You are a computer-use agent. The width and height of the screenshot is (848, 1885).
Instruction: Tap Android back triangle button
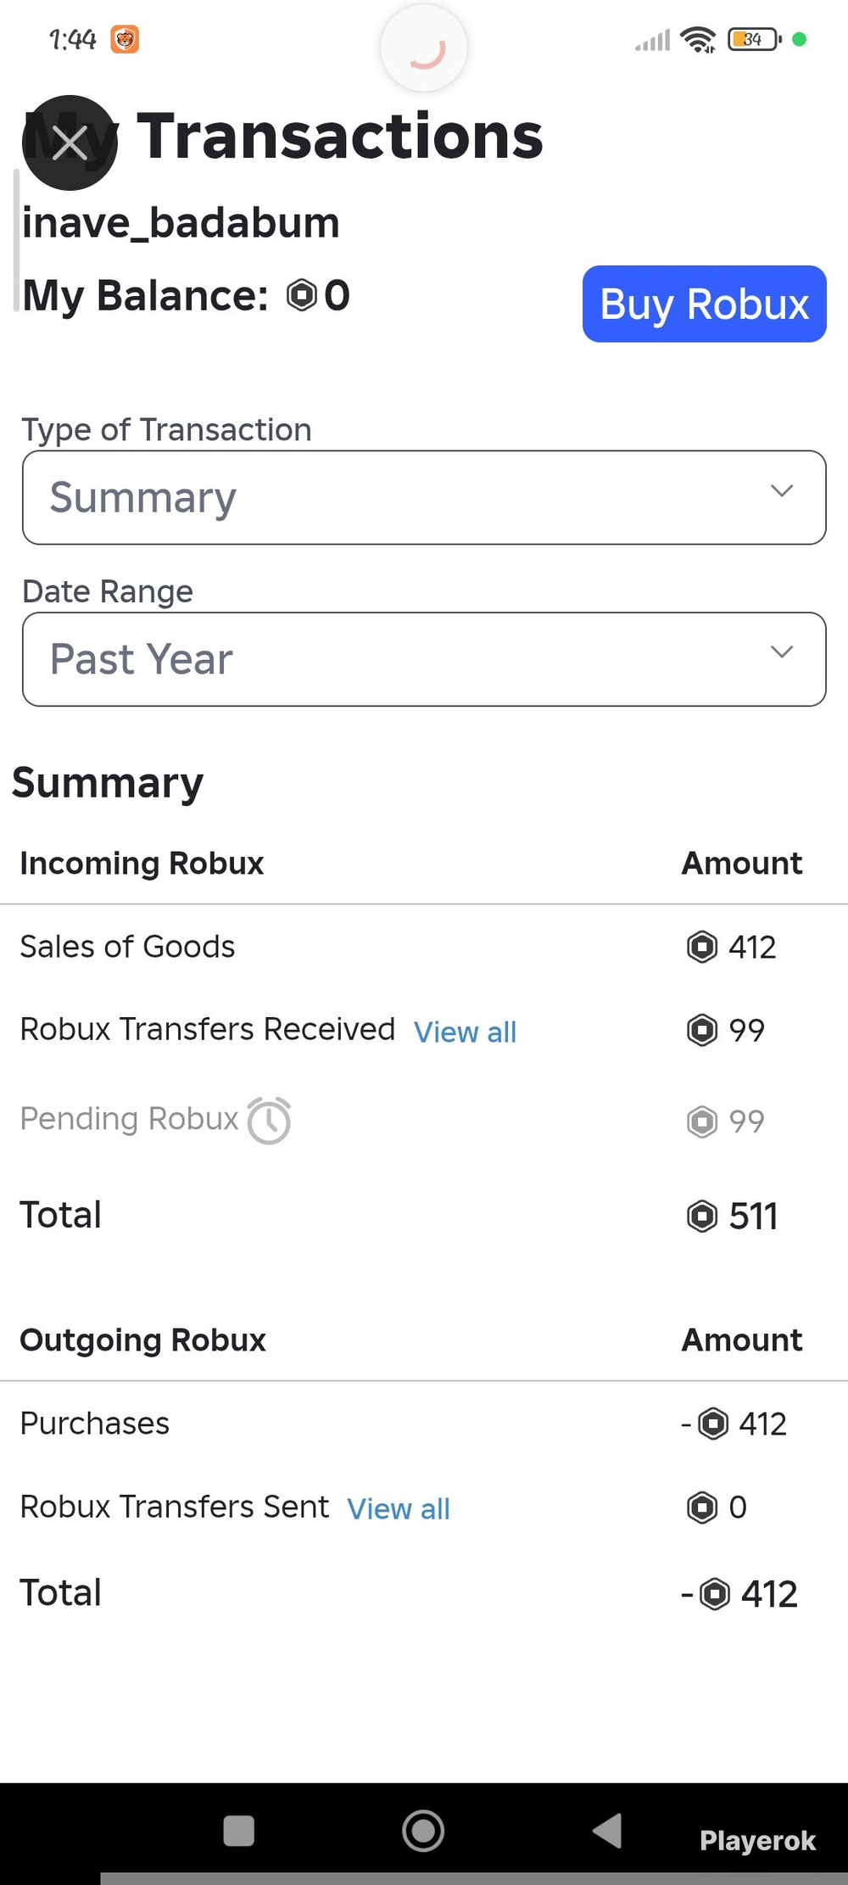coord(607,1831)
